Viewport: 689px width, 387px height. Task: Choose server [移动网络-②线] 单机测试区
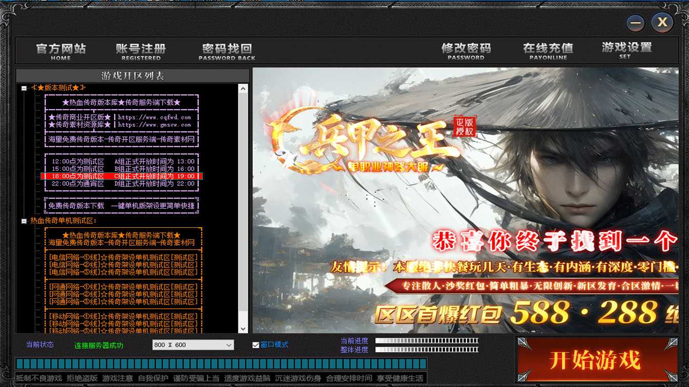[123, 324]
